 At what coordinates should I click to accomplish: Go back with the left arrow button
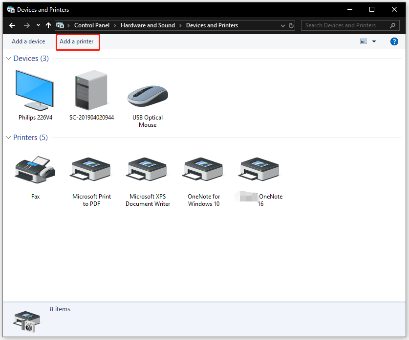pyautogui.click(x=12, y=25)
